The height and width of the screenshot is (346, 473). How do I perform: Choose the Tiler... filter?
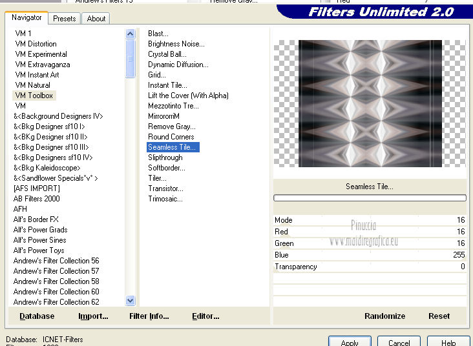(157, 178)
